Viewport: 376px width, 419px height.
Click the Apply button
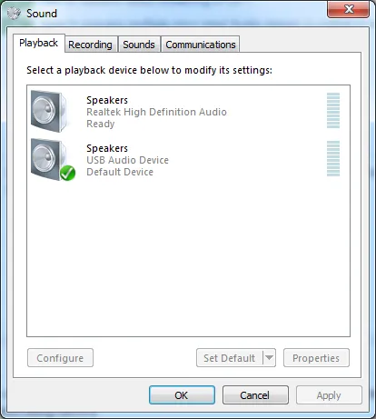click(329, 395)
